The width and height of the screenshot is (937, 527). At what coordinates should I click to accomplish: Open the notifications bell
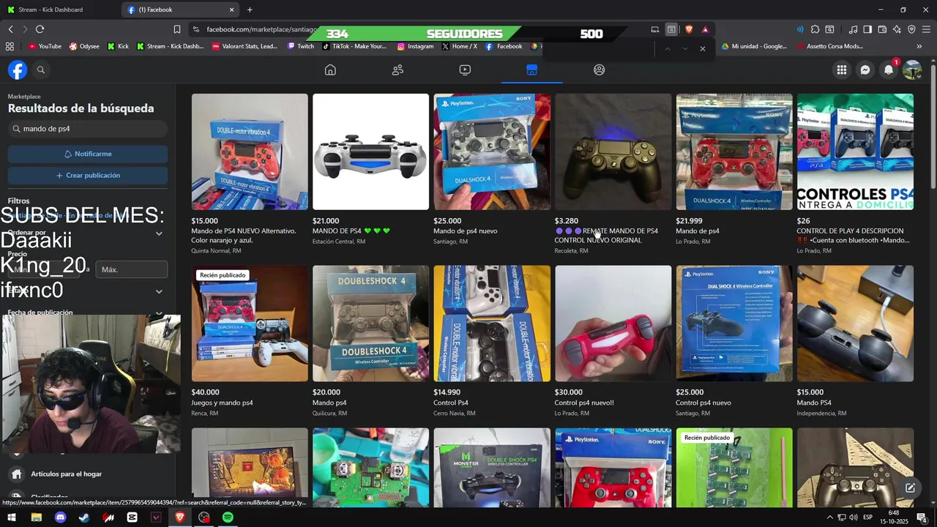click(889, 70)
